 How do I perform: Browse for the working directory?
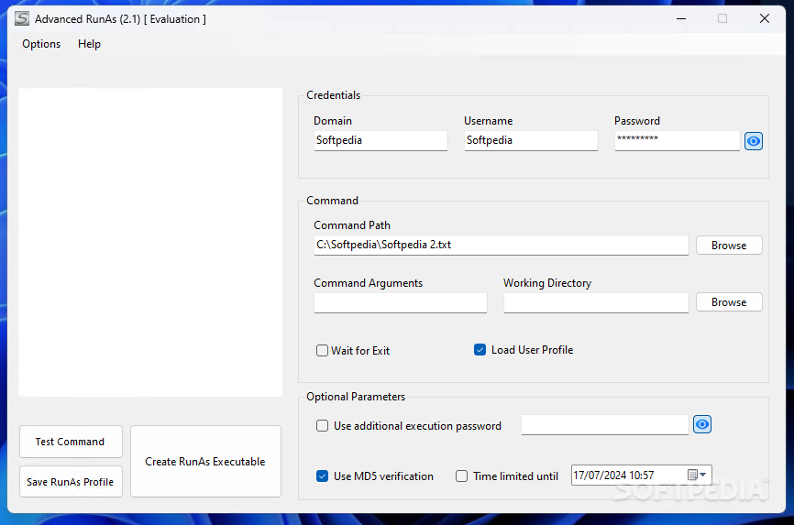click(x=729, y=301)
